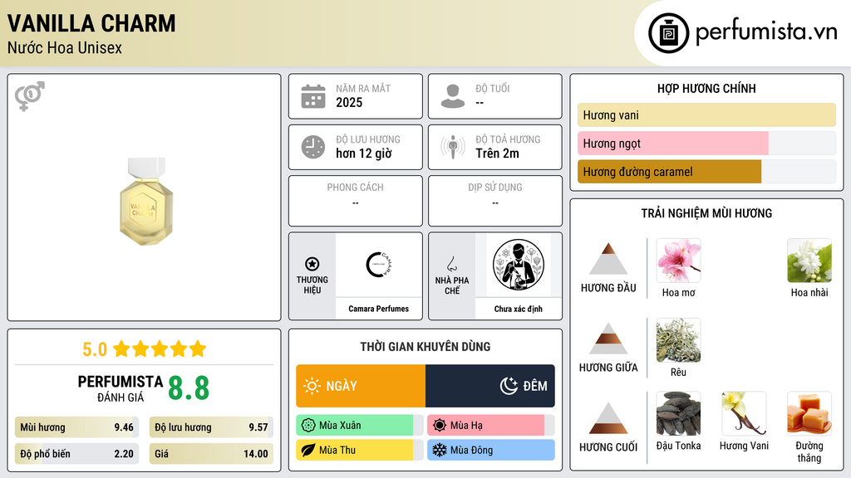The width and height of the screenshot is (851, 478).
Task: Select the Hương Vani note image
Action: pyautogui.click(x=744, y=413)
